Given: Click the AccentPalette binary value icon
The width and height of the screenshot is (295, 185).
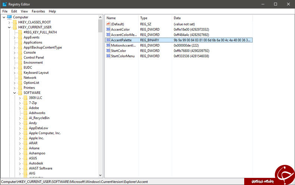Looking at the screenshot, I should pos(108,40).
